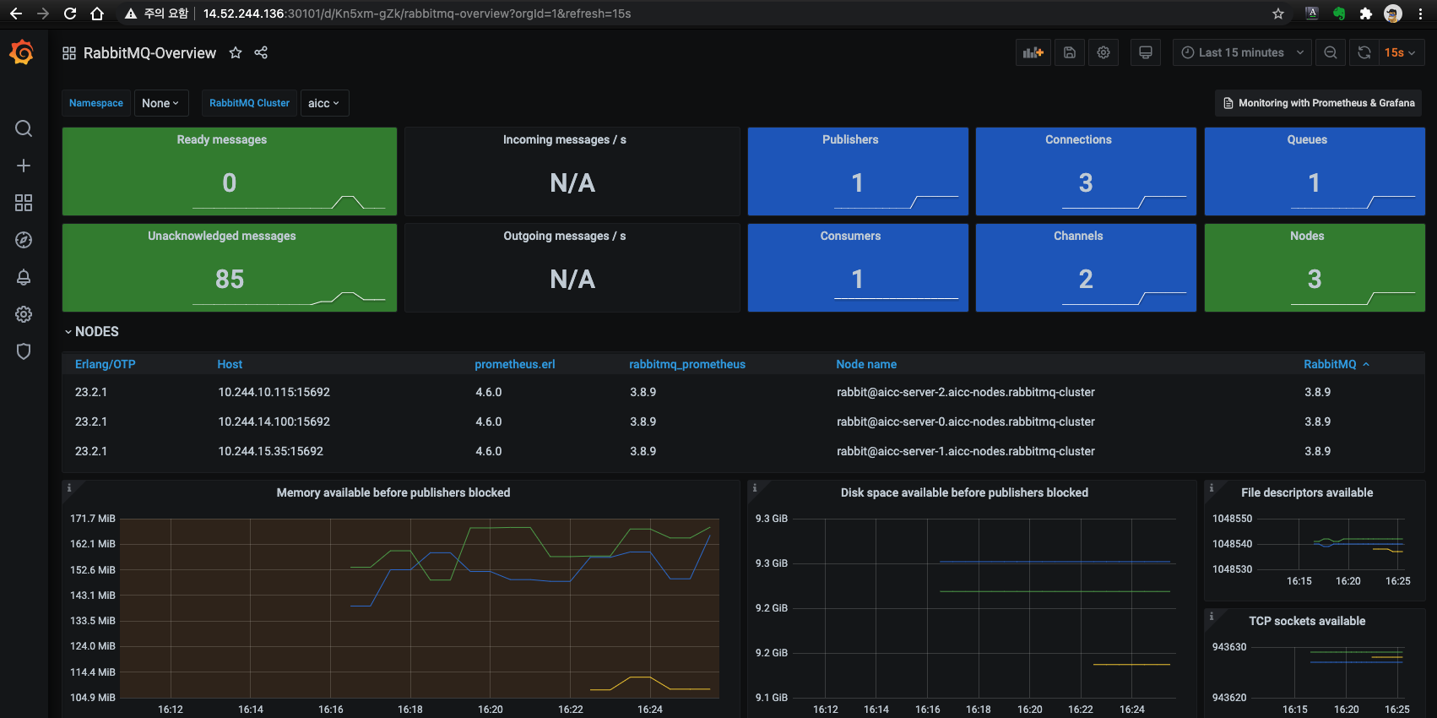This screenshot has width=1437, height=718.
Task: Sort table by rabbitmq_prometheus column
Action: pyautogui.click(x=687, y=364)
